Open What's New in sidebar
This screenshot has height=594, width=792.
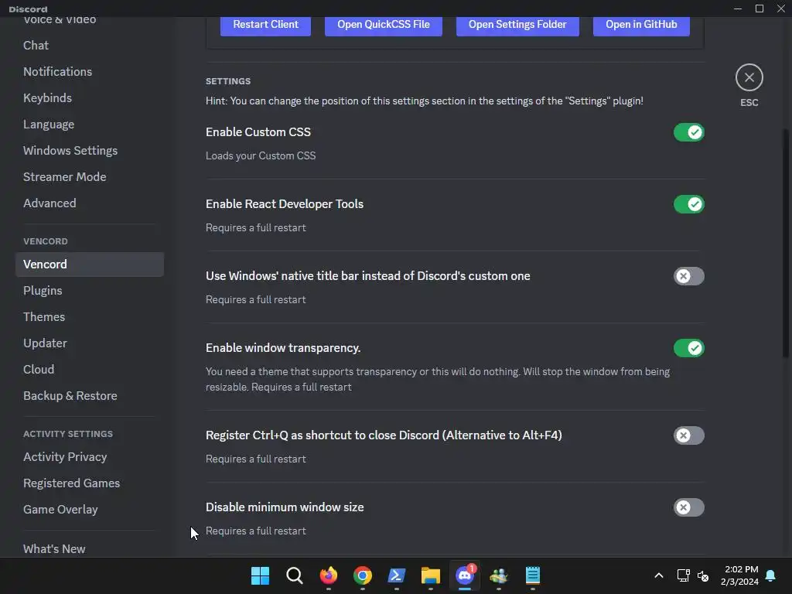pyautogui.click(x=90, y=548)
